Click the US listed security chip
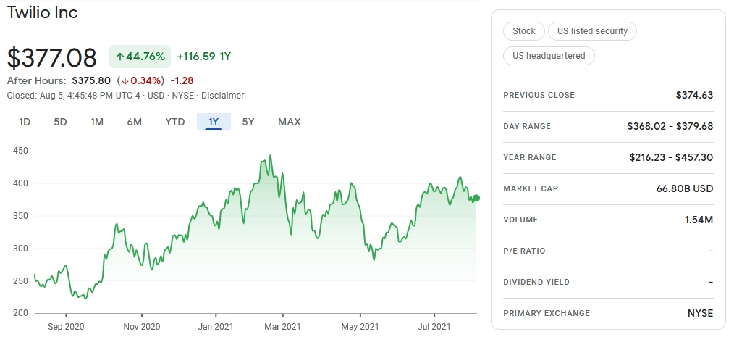Viewport: 734px width, 337px height. [592, 31]
